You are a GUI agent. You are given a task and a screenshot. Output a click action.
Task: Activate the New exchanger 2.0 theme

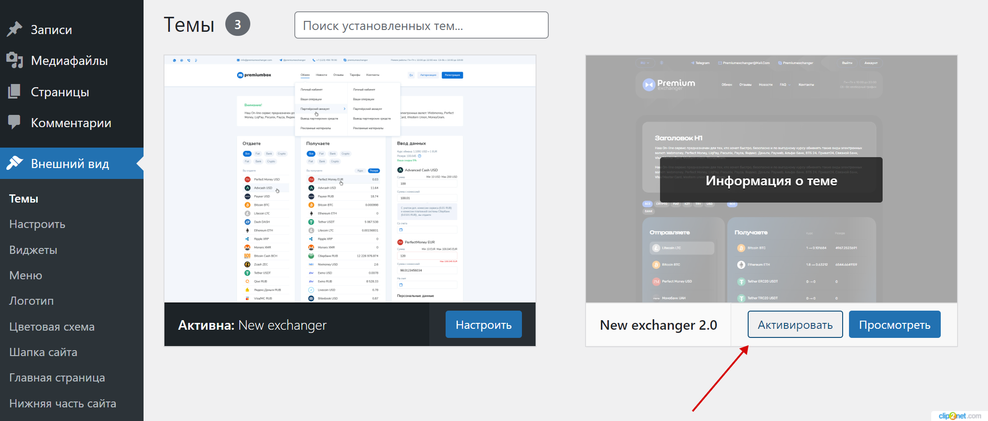tap(795, 325)
